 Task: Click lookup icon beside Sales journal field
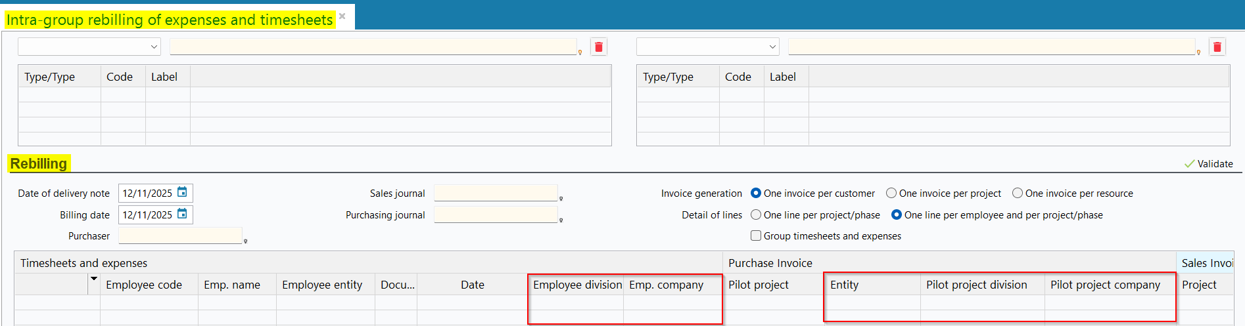[x=561, y=198]
